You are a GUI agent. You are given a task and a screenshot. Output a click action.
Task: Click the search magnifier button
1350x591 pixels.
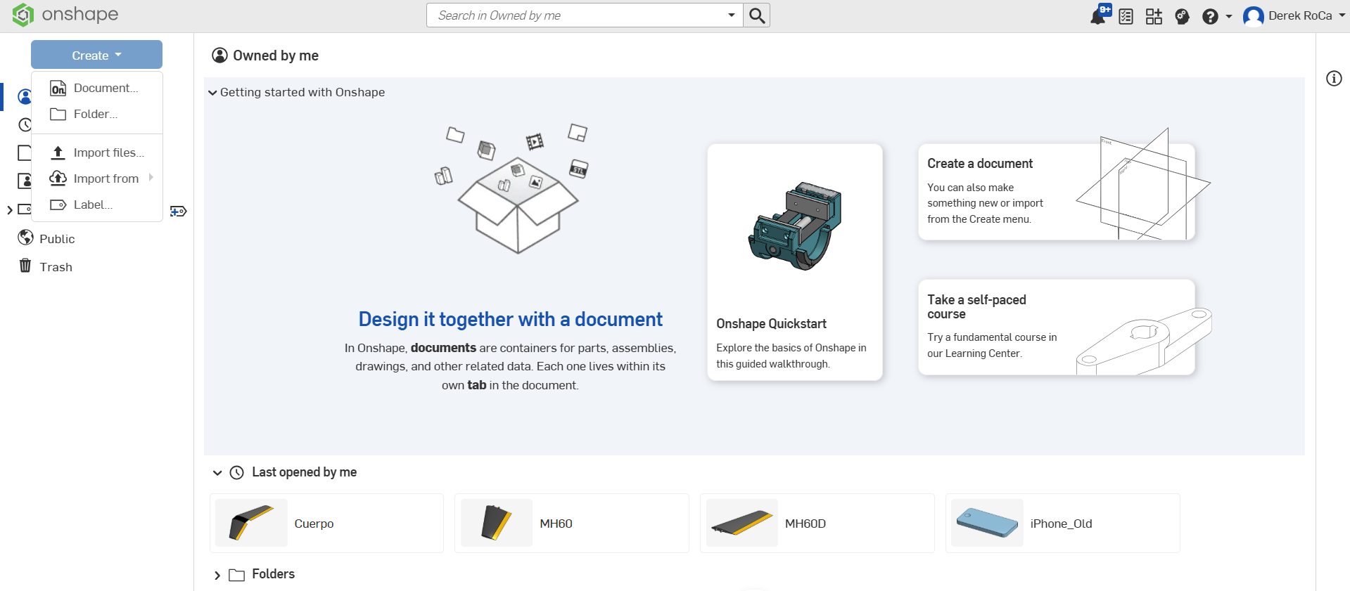click(757, 15)
